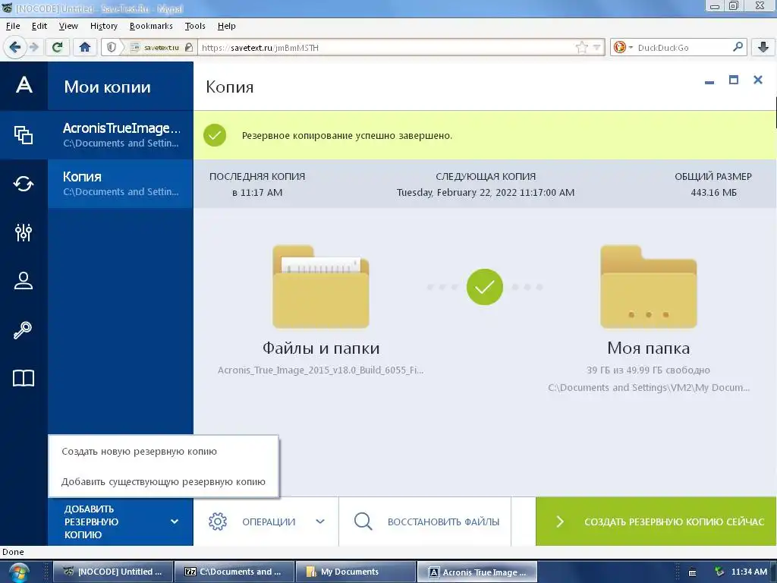Click ВОССТАНОВИТЬ ФАЙЛЫ button
Screen dimensions: 777x583
[x=425, y=522]
